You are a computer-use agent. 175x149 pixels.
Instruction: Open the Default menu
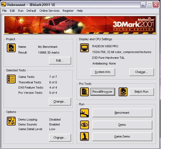pyautogui.click(x=31, y=11)
